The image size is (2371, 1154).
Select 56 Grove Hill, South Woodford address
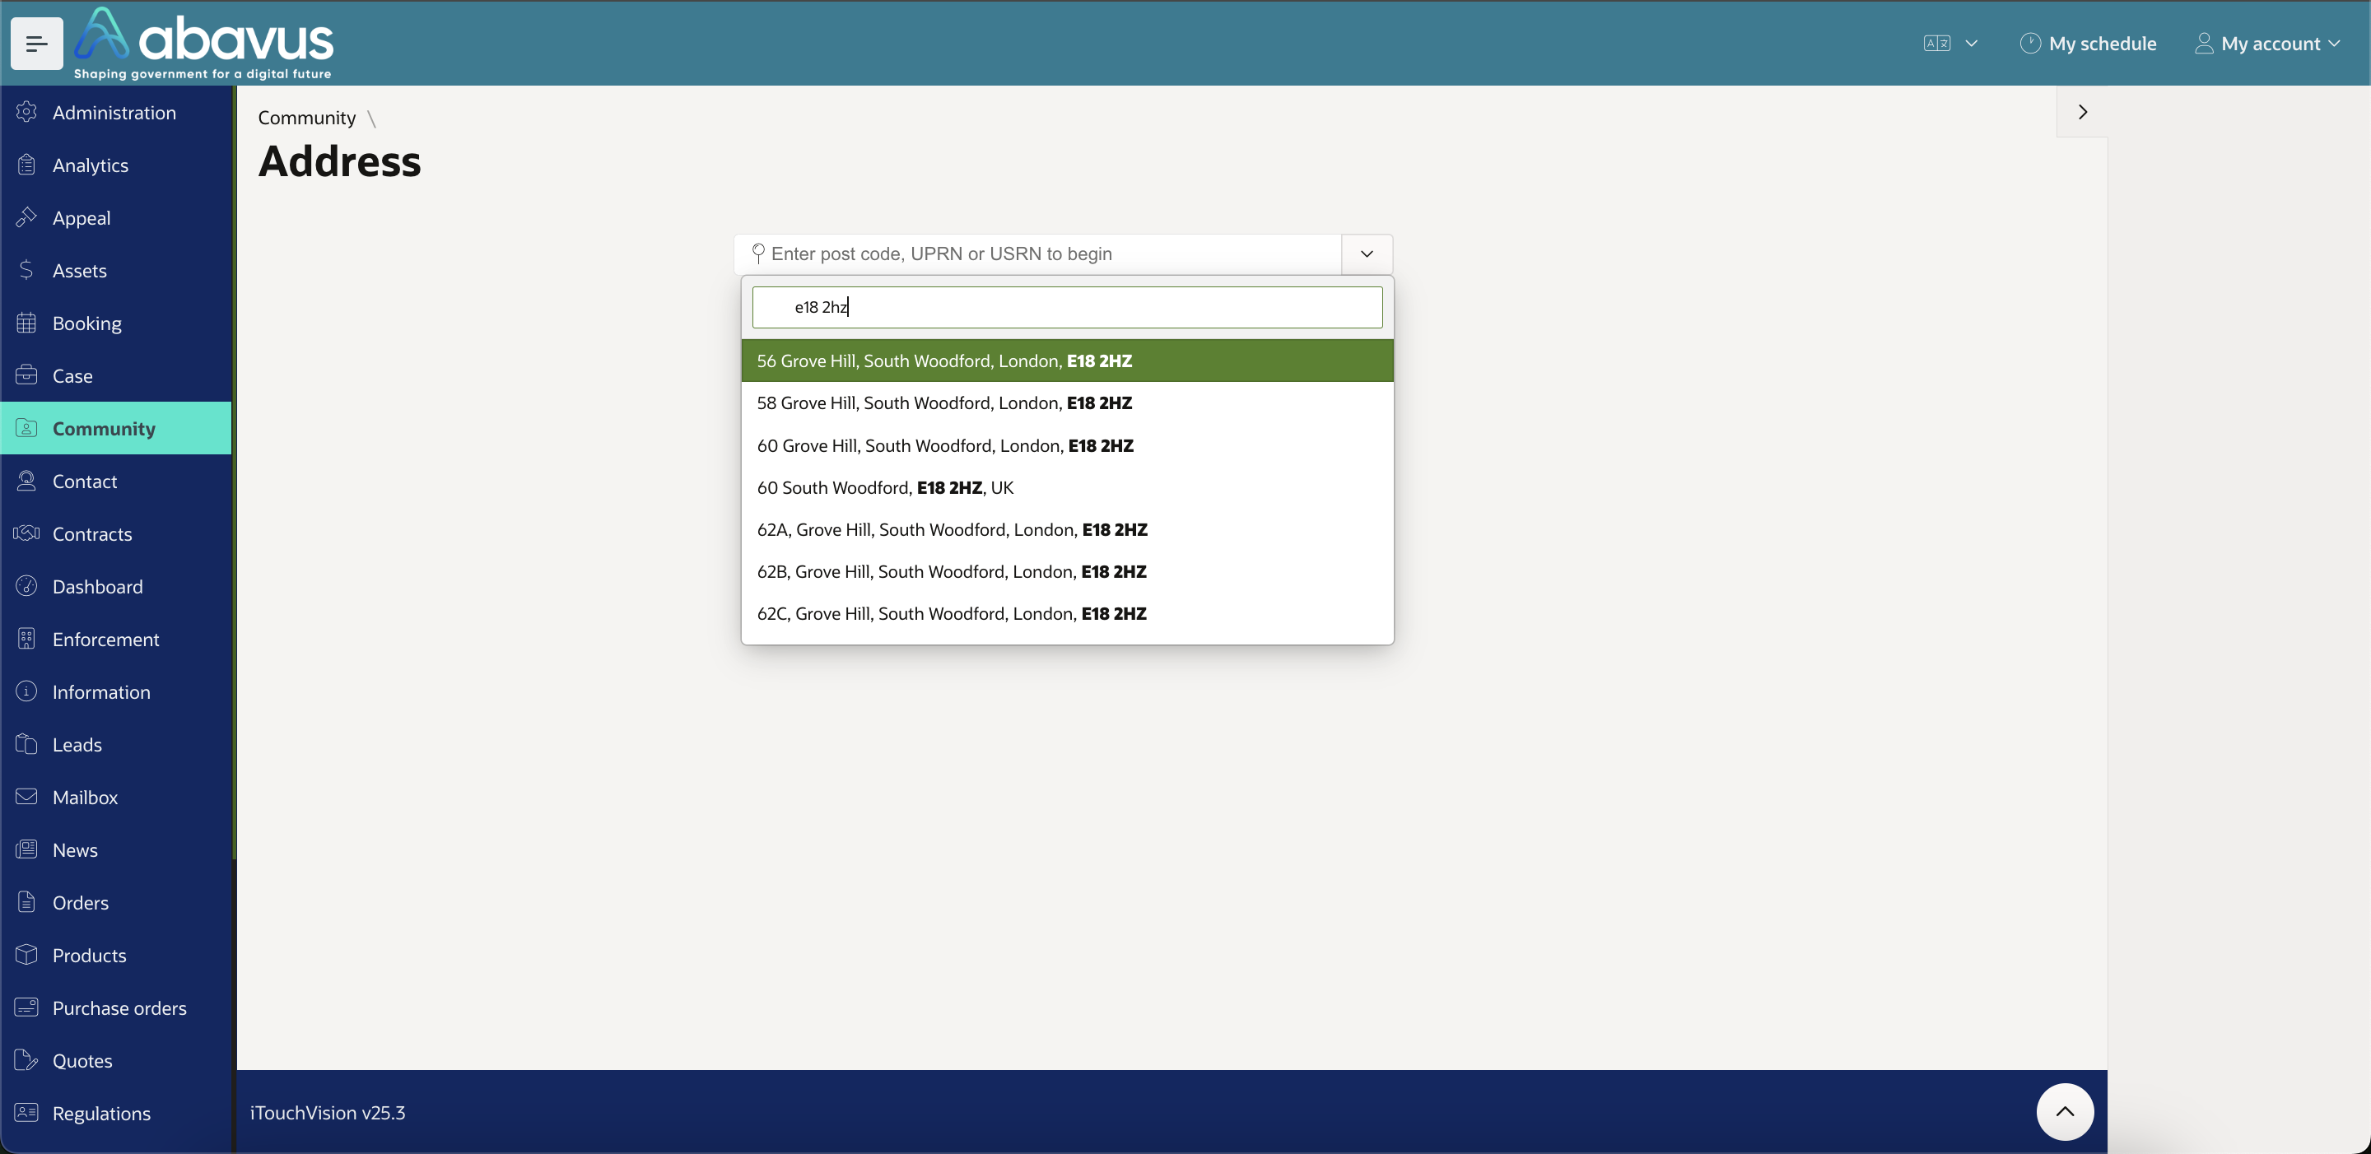(1067, 361)
